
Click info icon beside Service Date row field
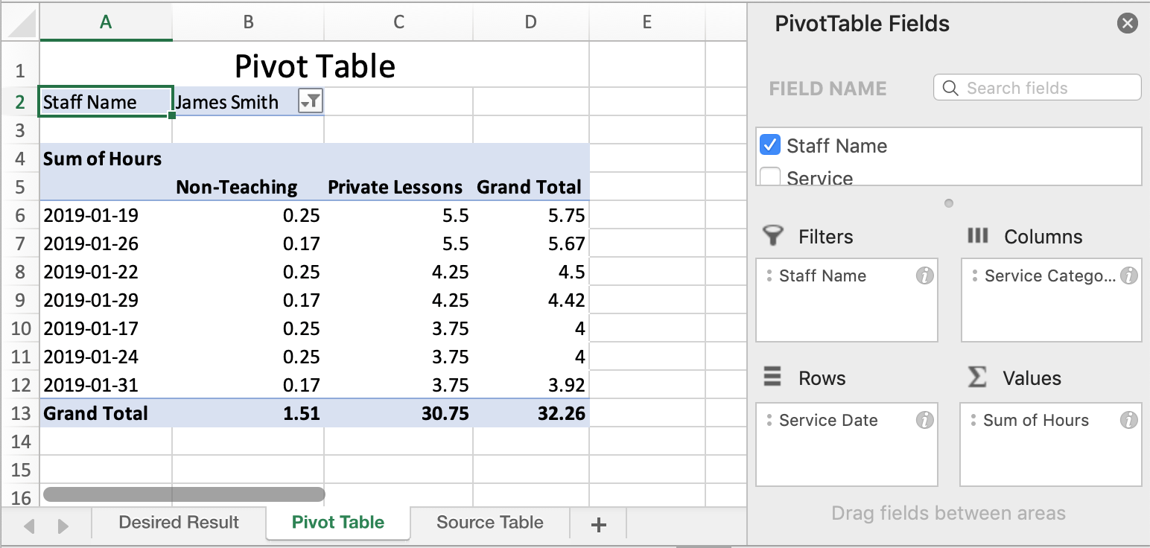coord(924,421)
